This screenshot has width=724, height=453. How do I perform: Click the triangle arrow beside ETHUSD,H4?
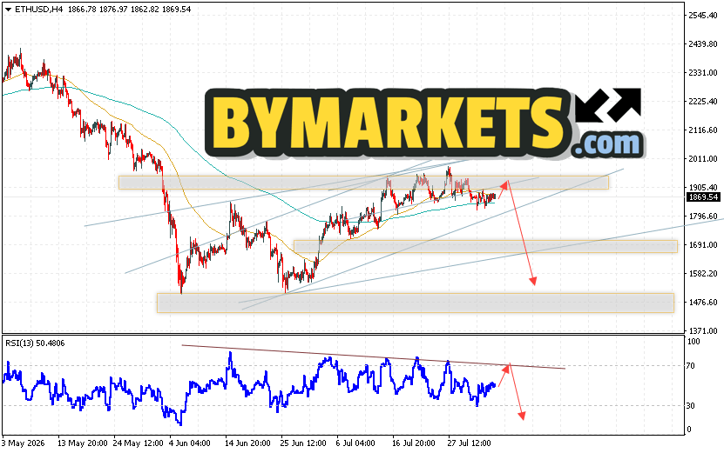(x=8, y=10)
